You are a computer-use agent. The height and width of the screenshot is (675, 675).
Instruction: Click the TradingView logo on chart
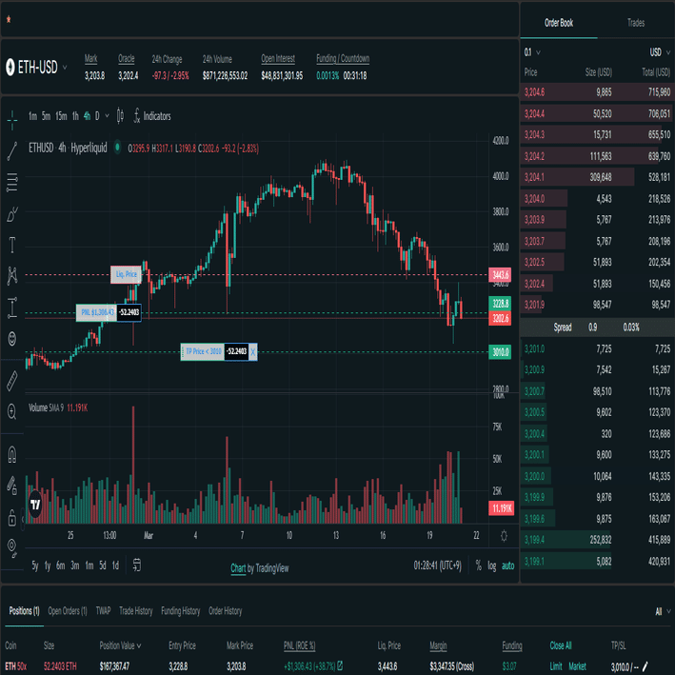pos(35,505)
